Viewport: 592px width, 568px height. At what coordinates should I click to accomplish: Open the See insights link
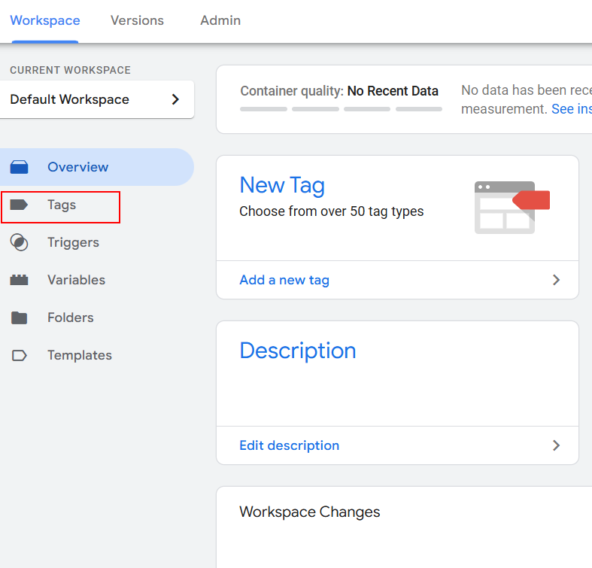click(x=571, y=109)
